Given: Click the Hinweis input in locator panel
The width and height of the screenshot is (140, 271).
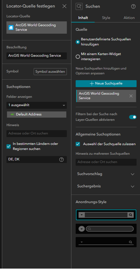Looking at the screenshot, I should click(37, 134).
